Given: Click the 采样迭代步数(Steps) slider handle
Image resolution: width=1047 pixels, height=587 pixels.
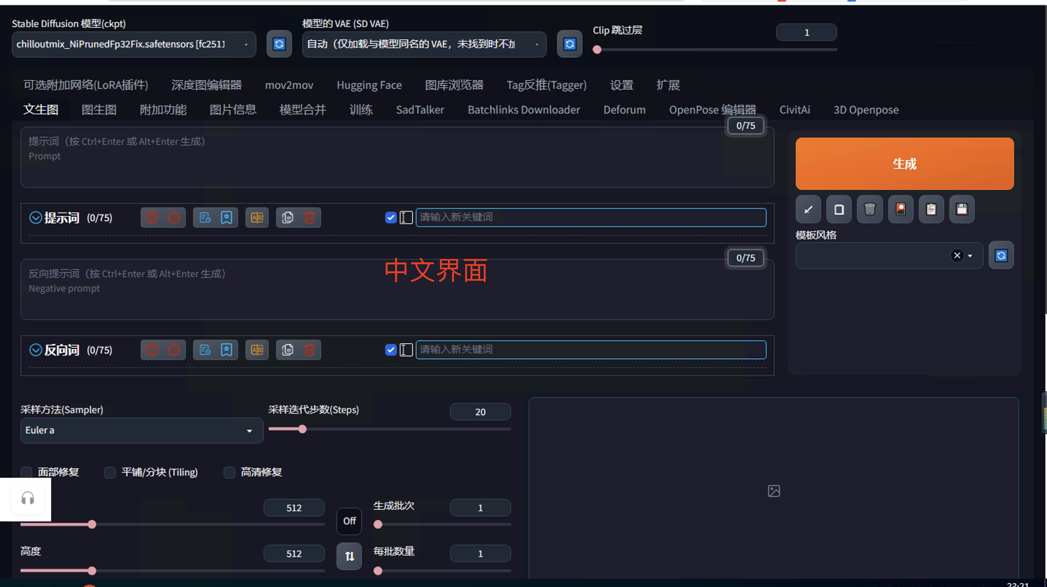Looking at the screenshot, I should 303,429.
